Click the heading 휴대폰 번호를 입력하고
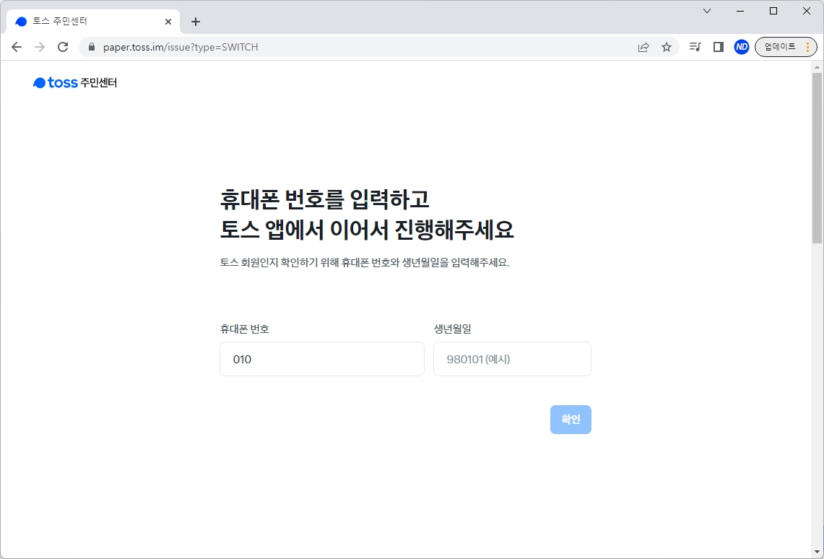This screenshot has width=824, height=559. [x=324, y=199]
